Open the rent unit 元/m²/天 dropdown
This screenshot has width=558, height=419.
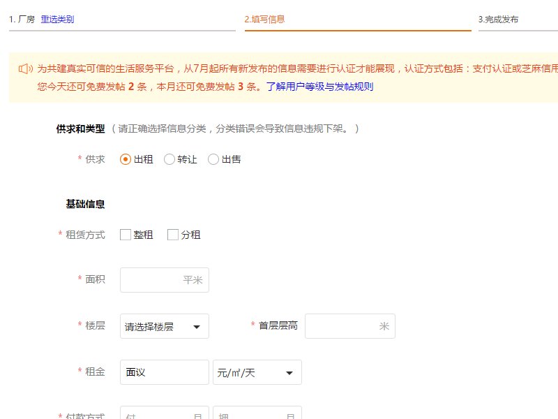(x=257, y=372)
